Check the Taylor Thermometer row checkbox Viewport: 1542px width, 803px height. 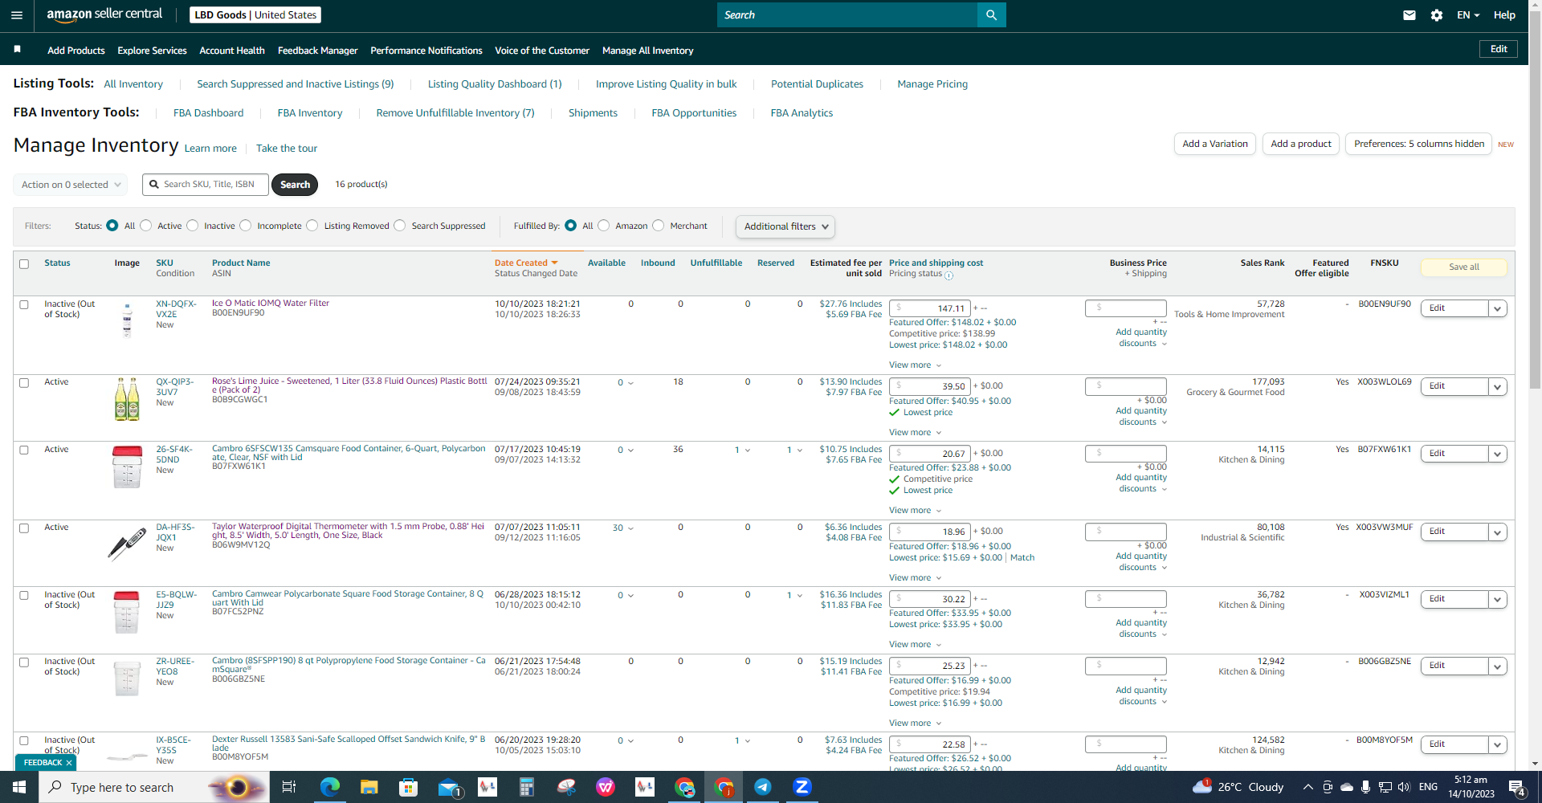24,528
